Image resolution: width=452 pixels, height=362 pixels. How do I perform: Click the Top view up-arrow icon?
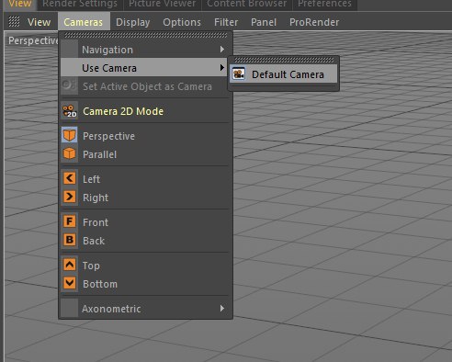pos(70,265)
